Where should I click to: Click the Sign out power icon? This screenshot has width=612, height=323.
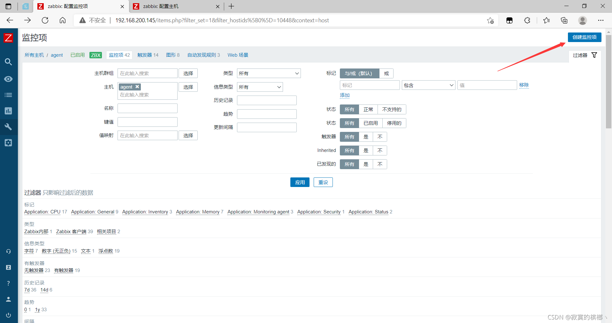coord(8,315)
